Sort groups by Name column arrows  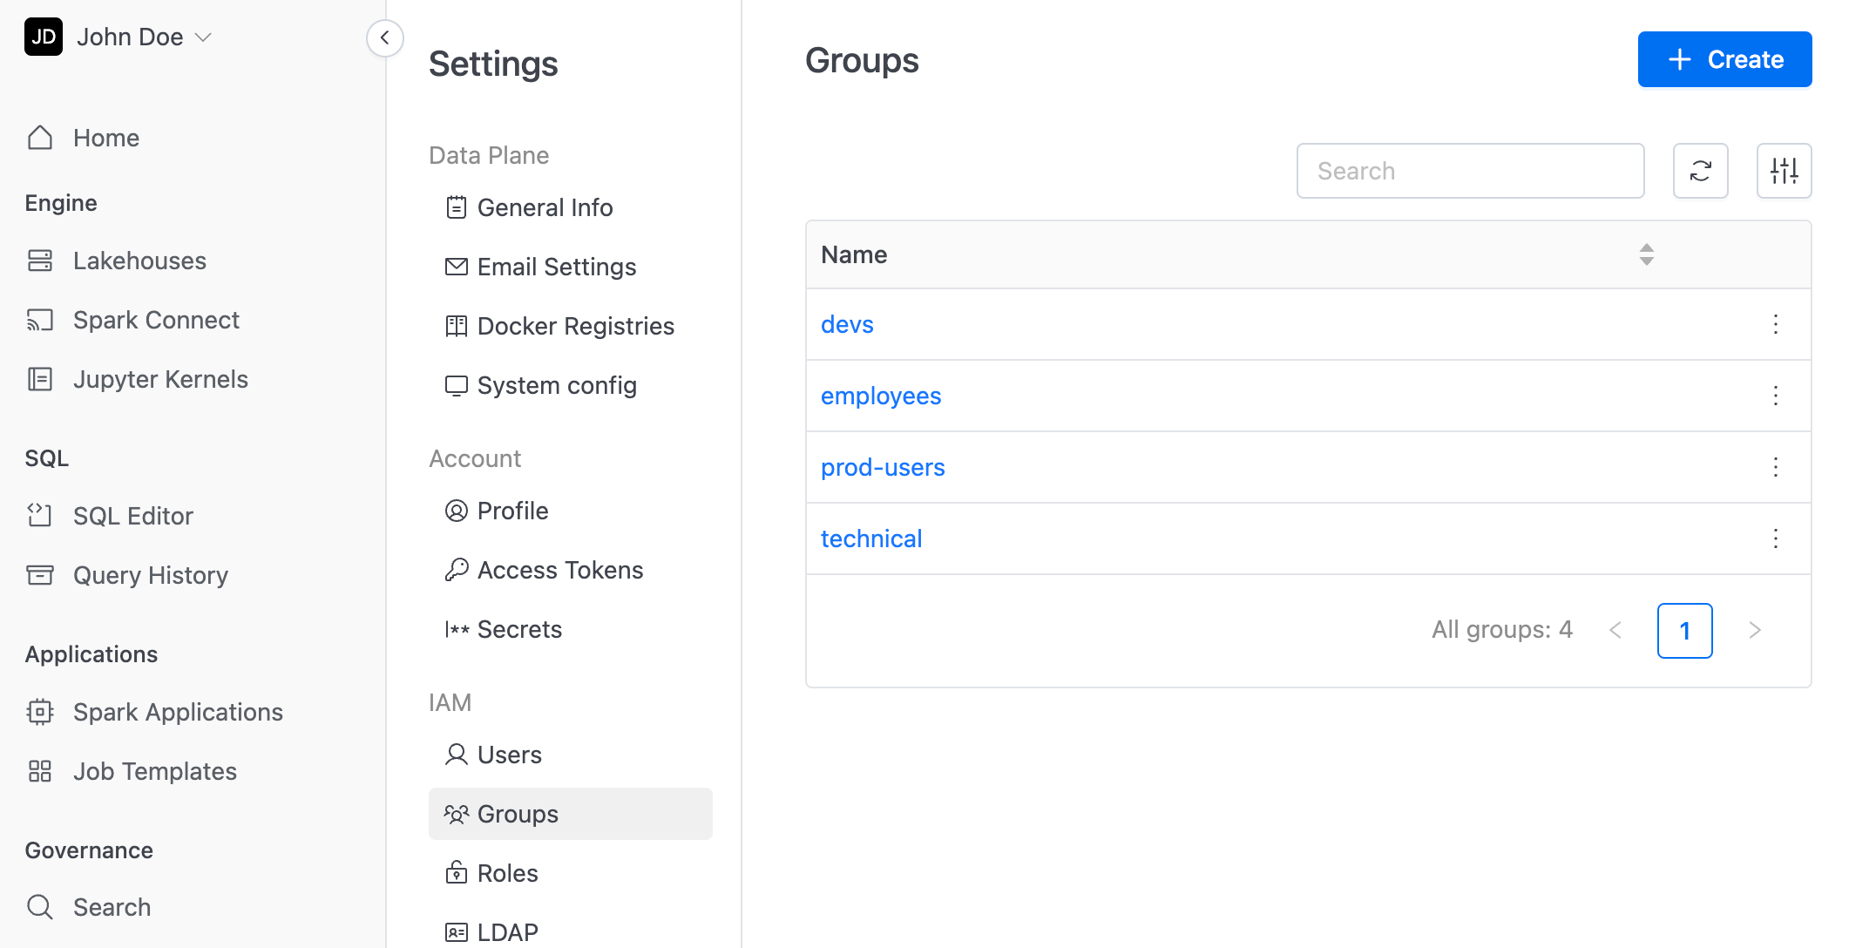pos(1646,254)
